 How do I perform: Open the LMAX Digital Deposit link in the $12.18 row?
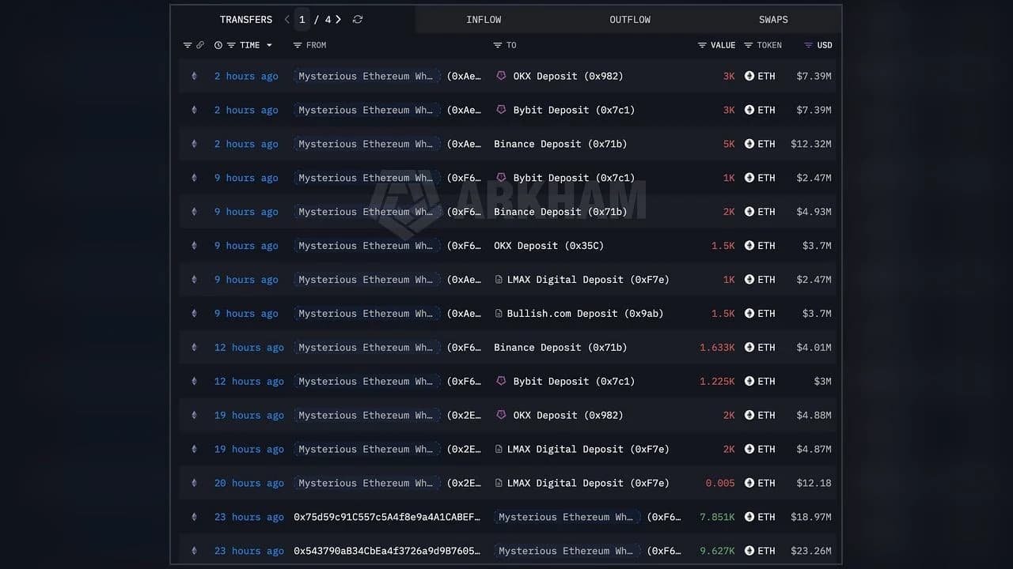click(x=588, y=483)
